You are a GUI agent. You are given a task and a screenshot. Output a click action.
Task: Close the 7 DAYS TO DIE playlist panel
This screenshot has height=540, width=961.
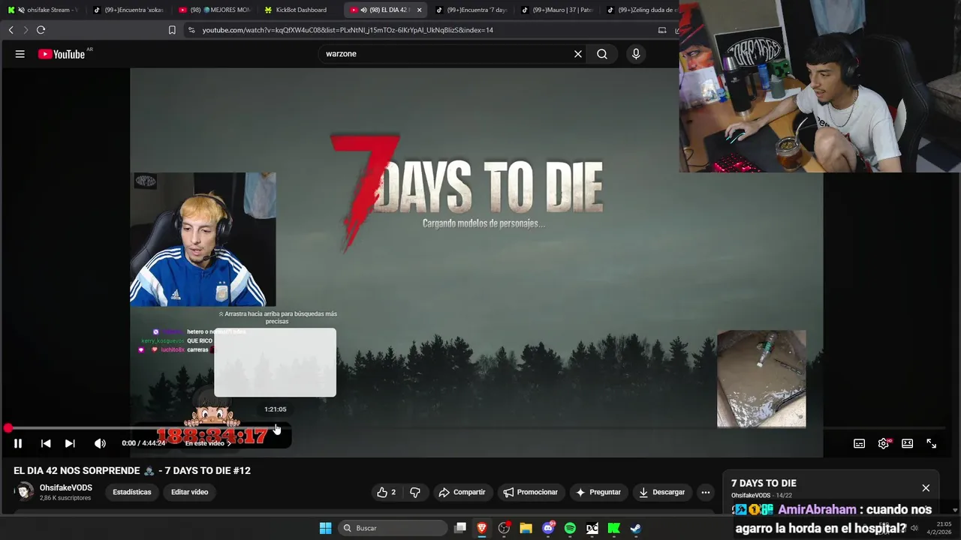coord(926,487)
